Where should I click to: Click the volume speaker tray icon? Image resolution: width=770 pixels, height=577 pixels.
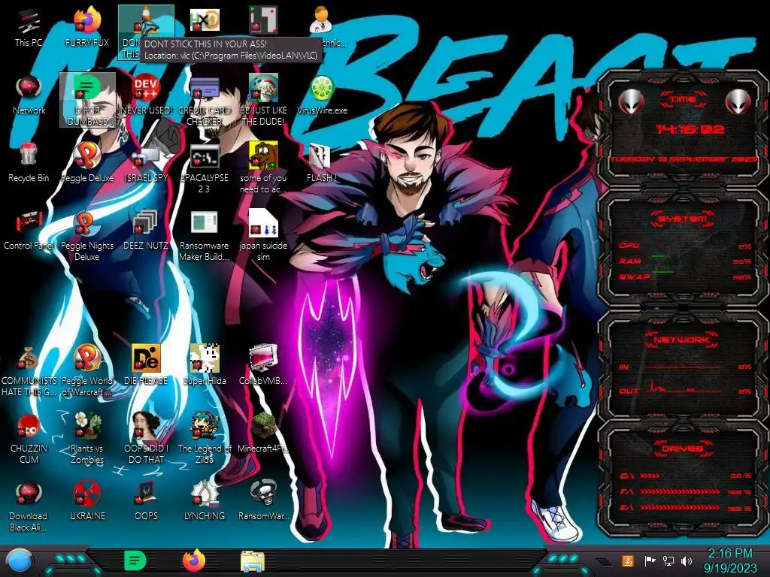pos(687,560)
